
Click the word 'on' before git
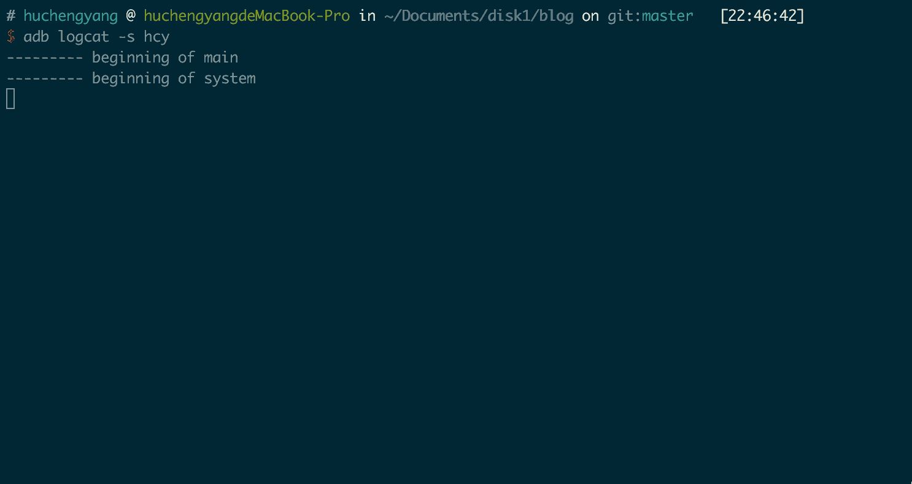point(590,17)
